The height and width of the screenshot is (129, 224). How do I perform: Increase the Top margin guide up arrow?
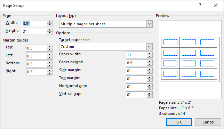49,47
